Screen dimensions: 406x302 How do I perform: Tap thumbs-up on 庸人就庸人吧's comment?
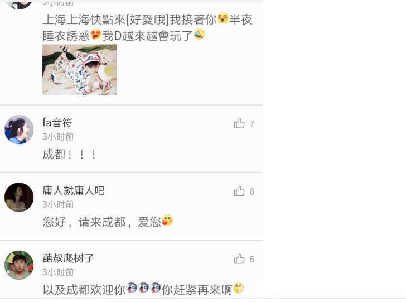[239, 191]
